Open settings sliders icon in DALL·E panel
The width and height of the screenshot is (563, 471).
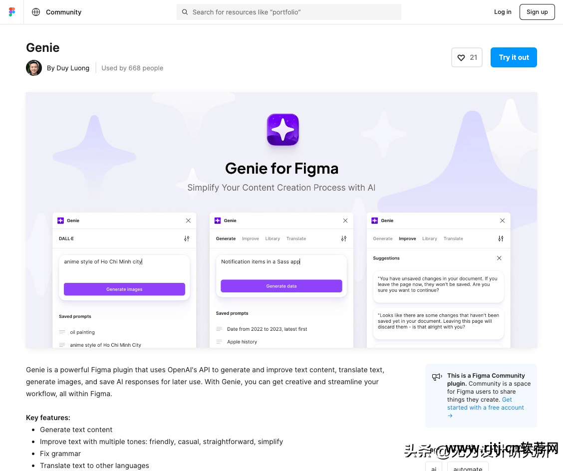[x=187, y=238]
